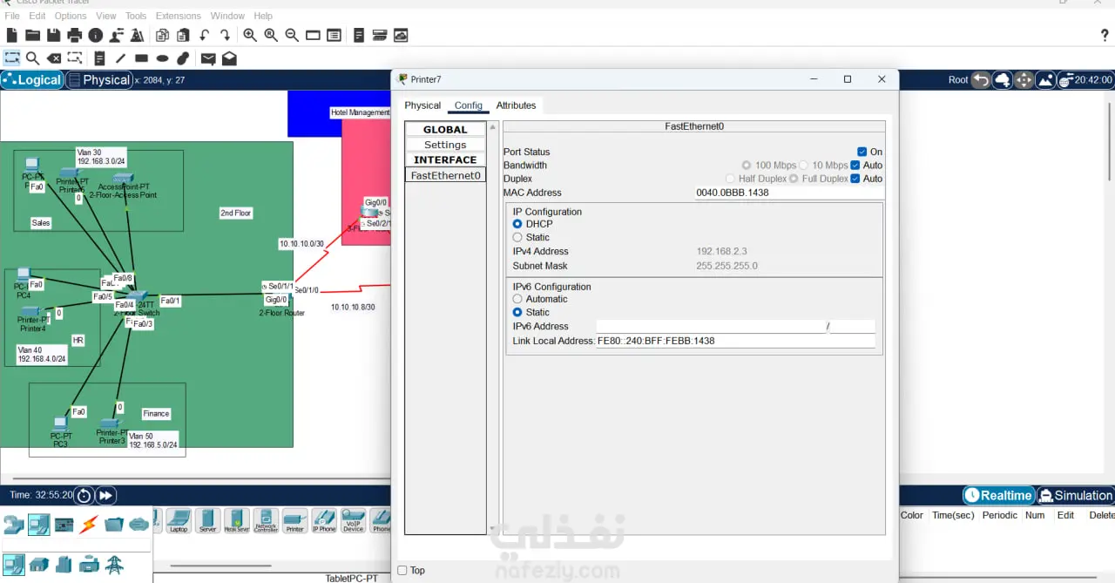Switch to the Logical workspace view
The height and width of the screenshot is (583, 1115).
[32, 80]
